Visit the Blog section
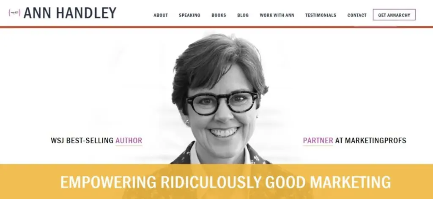Screen dimensions: 433x199 pyautogui.click(x=243, y=15)
